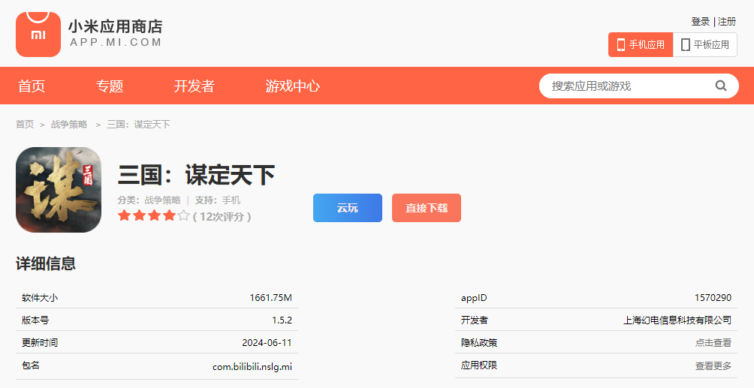
Task: Open the 游戏中心 nav tab
Action: [x=292, y=86]
